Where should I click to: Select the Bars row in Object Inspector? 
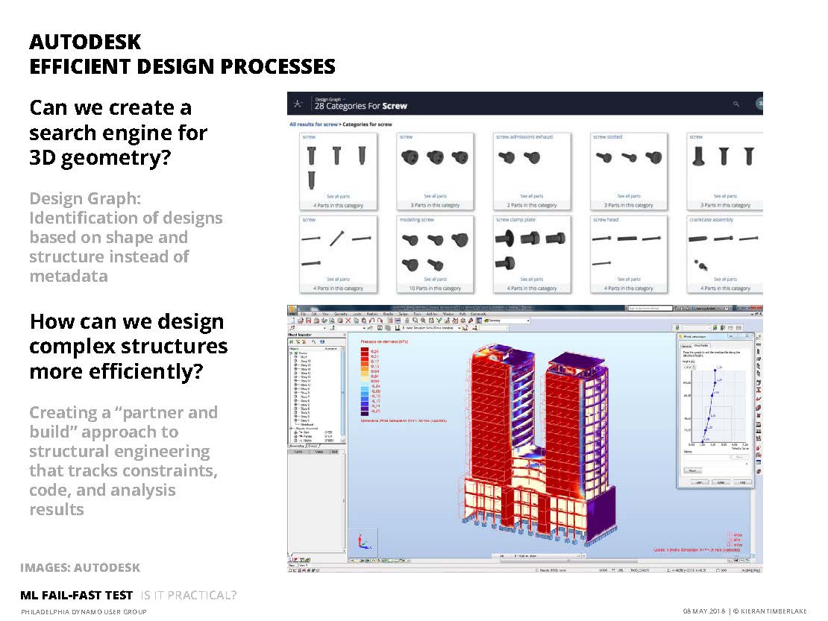click(315, 432)
